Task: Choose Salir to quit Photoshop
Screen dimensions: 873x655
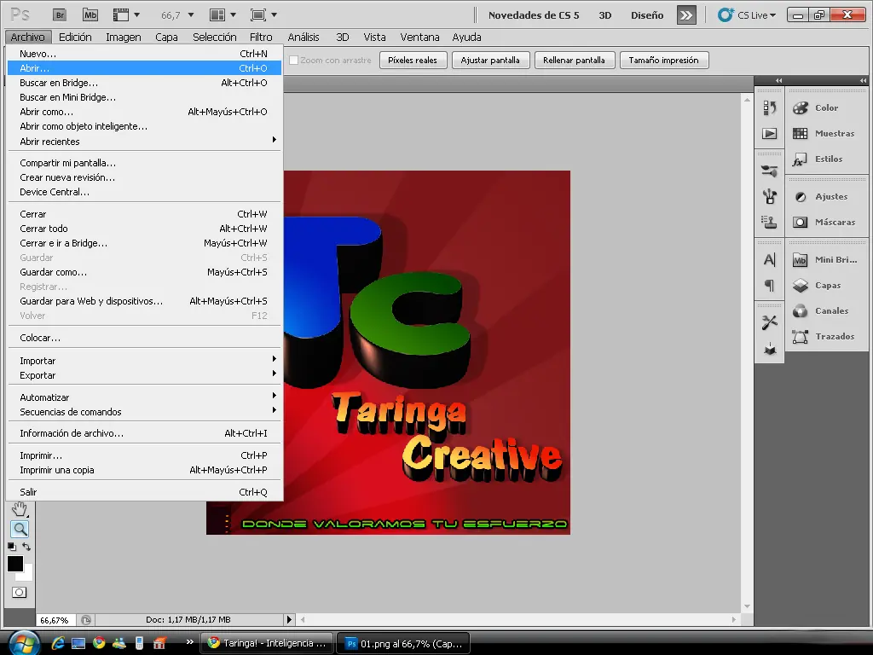Action: point(144,492)
